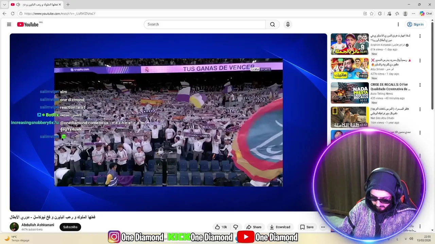Dislike the video with thumbs-down

point(236,227)
